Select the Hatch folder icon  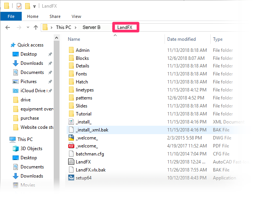tap(71, 82)
